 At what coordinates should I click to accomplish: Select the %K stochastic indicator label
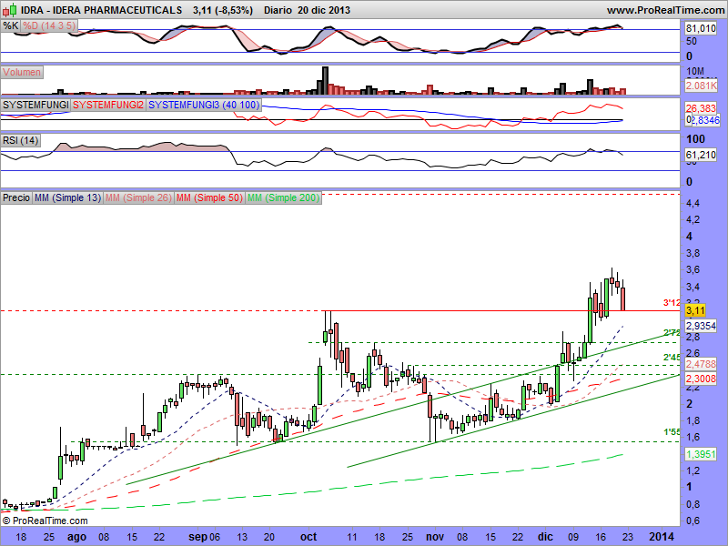(x=10, y=25)
